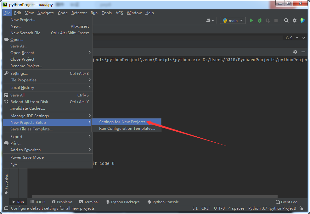Click the CRLF line separator status
This screenshot has width=310, height=214.
click(x=206, y=208)
